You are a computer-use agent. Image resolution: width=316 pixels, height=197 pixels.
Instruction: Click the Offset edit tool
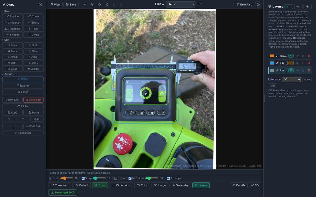click(34, 51)
